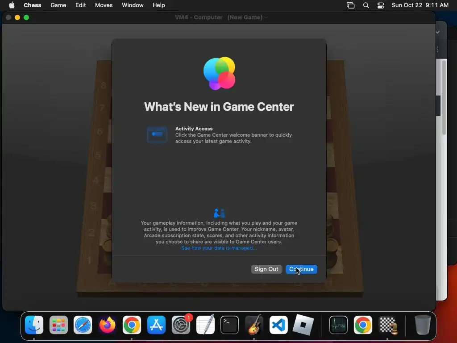Click the screen mirroring icon in menu bar
Viewport: 457px width, 343px height.
(350, 5)
